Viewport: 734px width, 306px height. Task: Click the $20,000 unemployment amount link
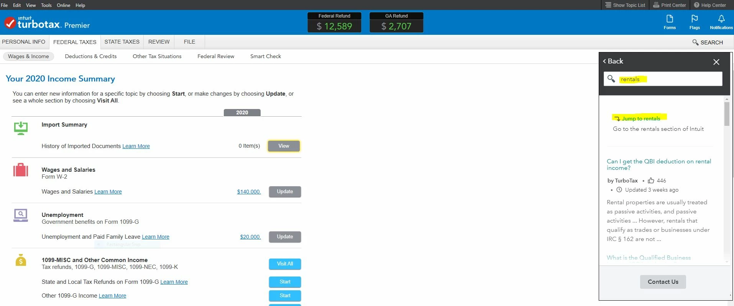click(x=250, y=237)
